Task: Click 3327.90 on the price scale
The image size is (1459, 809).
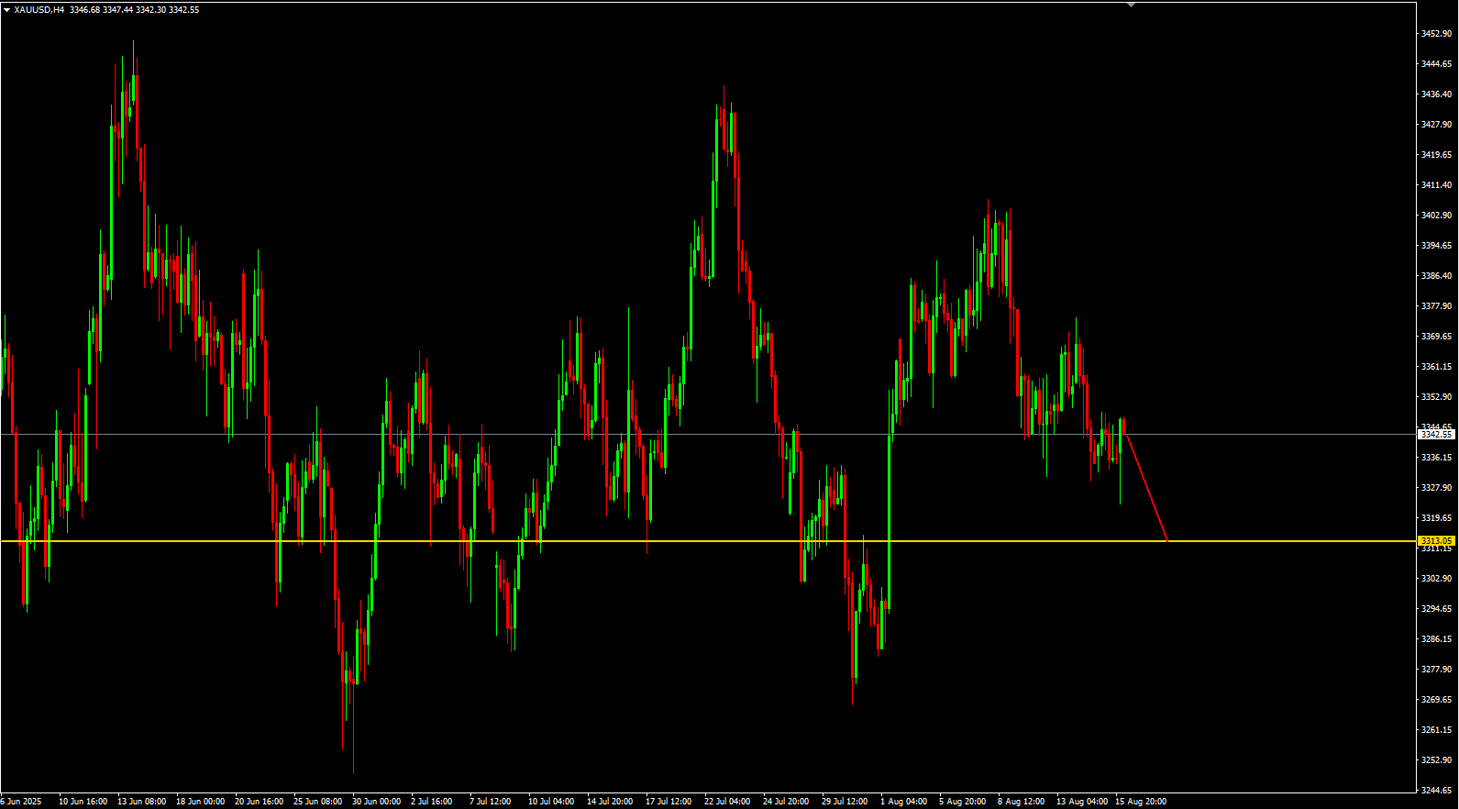Action: tap(1436, 488)
